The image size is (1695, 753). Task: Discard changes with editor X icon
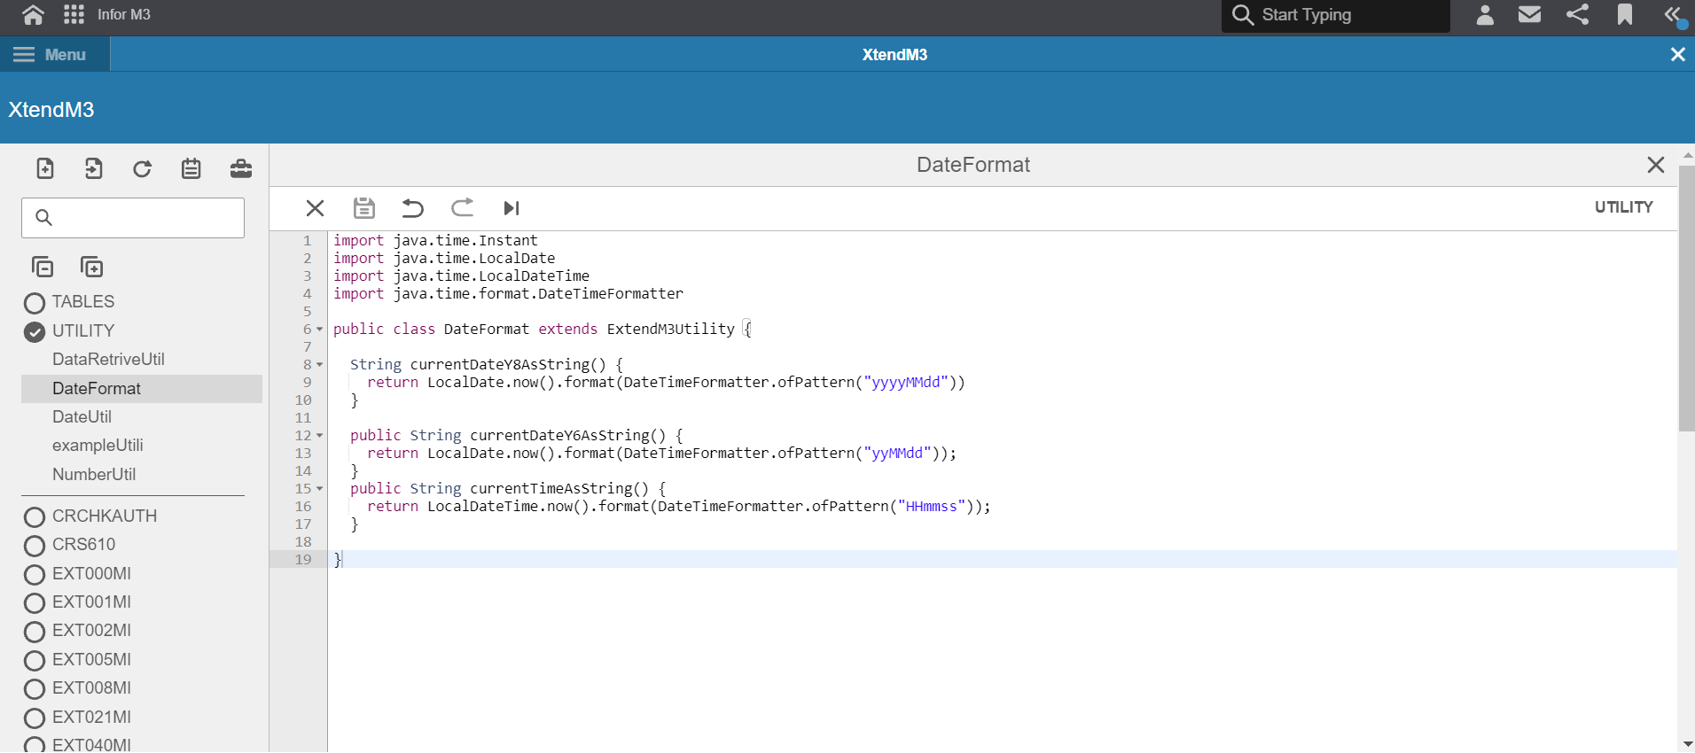[x=315, y=208]
